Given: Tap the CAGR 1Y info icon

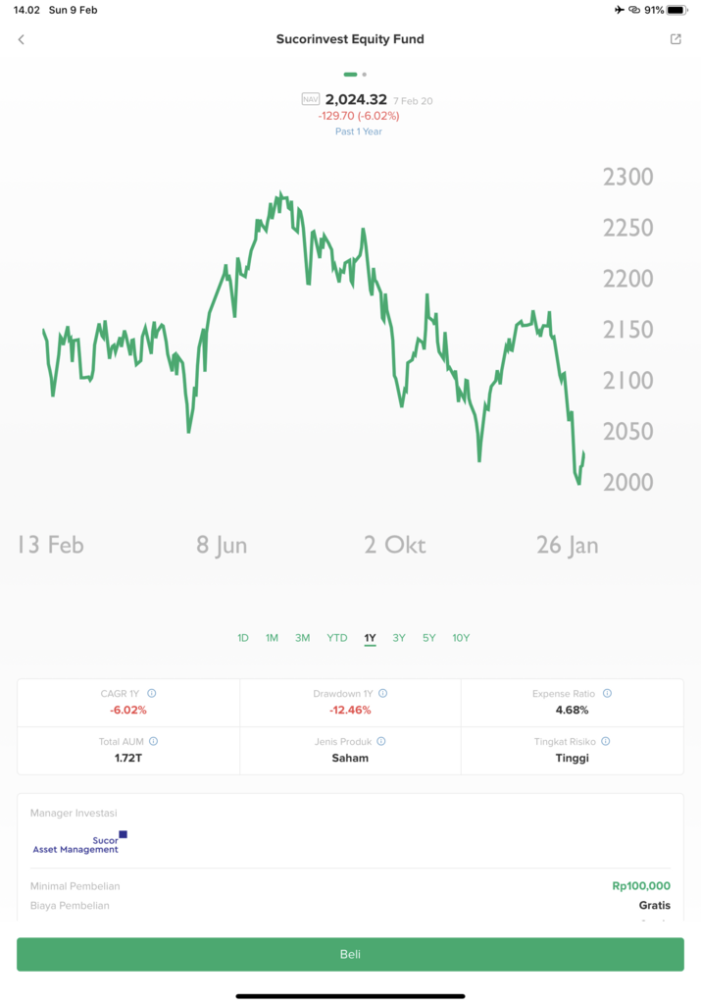Looking at the screenshot, I should pos(152,693).
